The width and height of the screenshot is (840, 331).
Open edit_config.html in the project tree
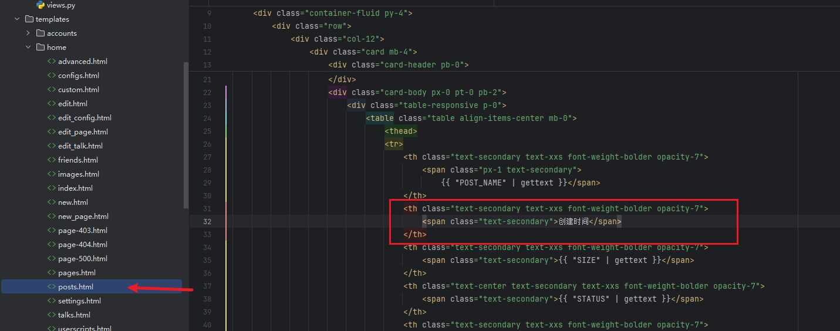click(85, 118)
